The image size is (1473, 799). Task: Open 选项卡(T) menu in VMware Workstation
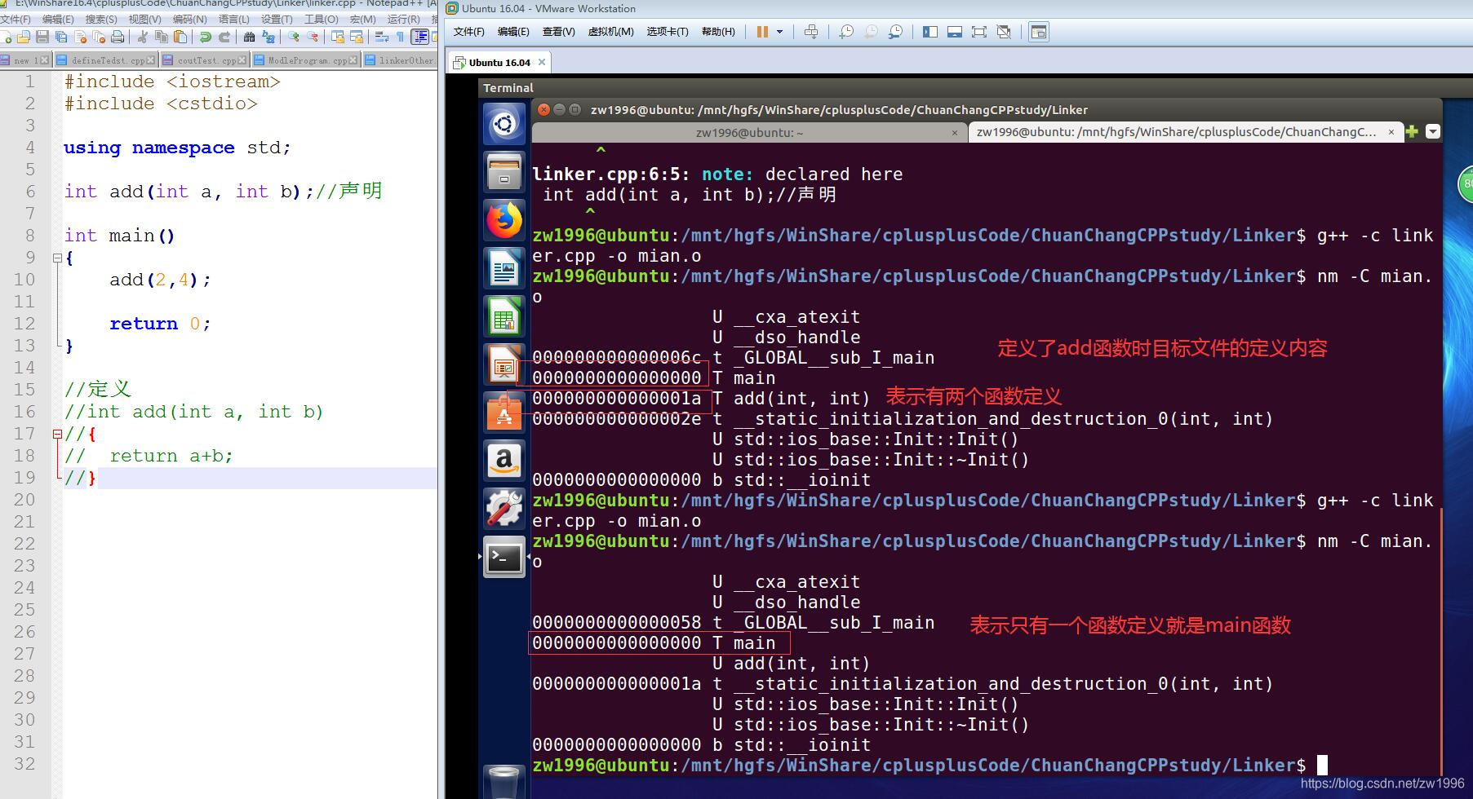coord(668,32)
